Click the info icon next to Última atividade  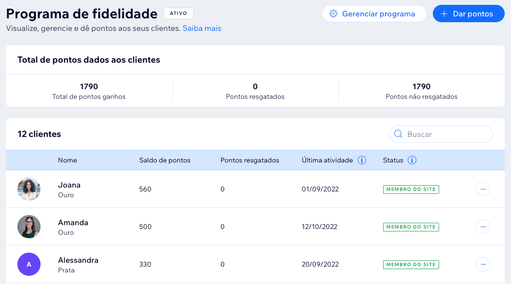(361, 160)
